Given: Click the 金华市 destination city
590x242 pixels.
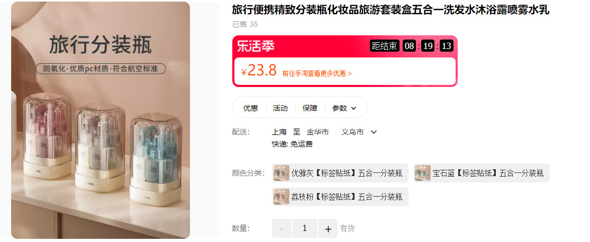Looking at the screenshot, I should coord(317,132).
